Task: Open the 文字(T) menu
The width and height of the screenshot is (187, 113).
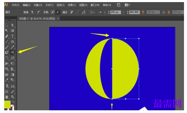Action: [49, 5]
